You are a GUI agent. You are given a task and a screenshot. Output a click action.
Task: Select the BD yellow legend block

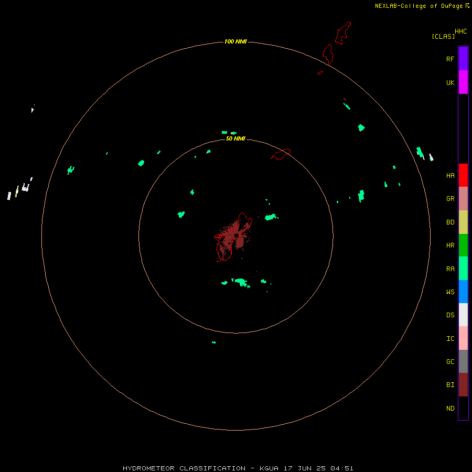(x=463, y=222)
